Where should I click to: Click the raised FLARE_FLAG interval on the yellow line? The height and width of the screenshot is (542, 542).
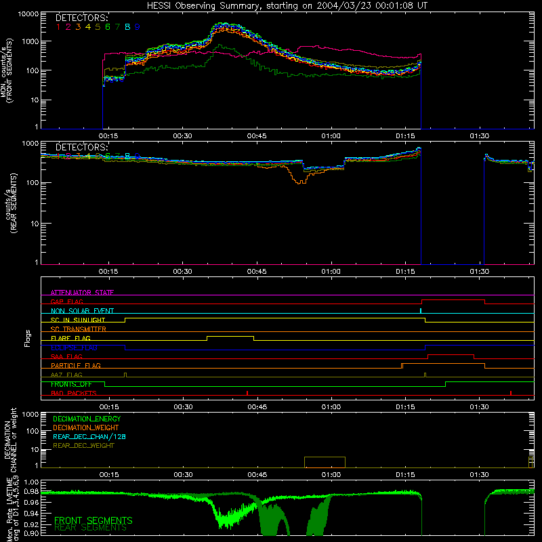(230, 336)
